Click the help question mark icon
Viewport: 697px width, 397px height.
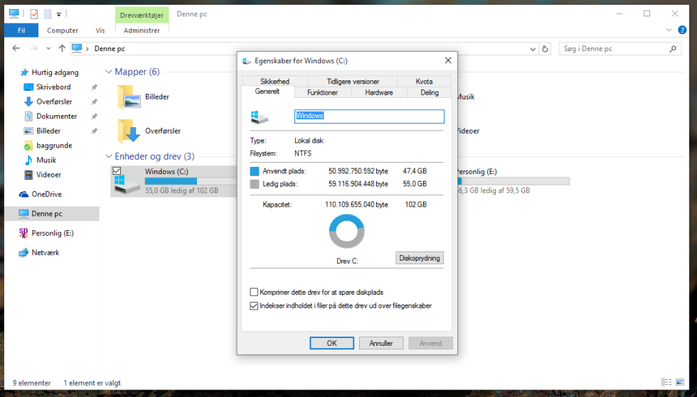tap(682, 31)
